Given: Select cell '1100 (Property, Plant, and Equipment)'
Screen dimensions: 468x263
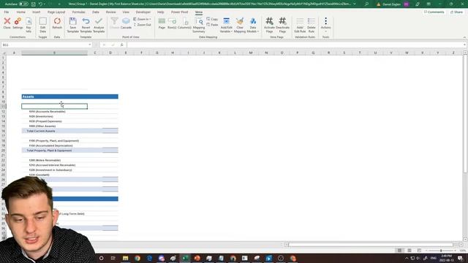Looking at the screenshot, I should 54,141.
